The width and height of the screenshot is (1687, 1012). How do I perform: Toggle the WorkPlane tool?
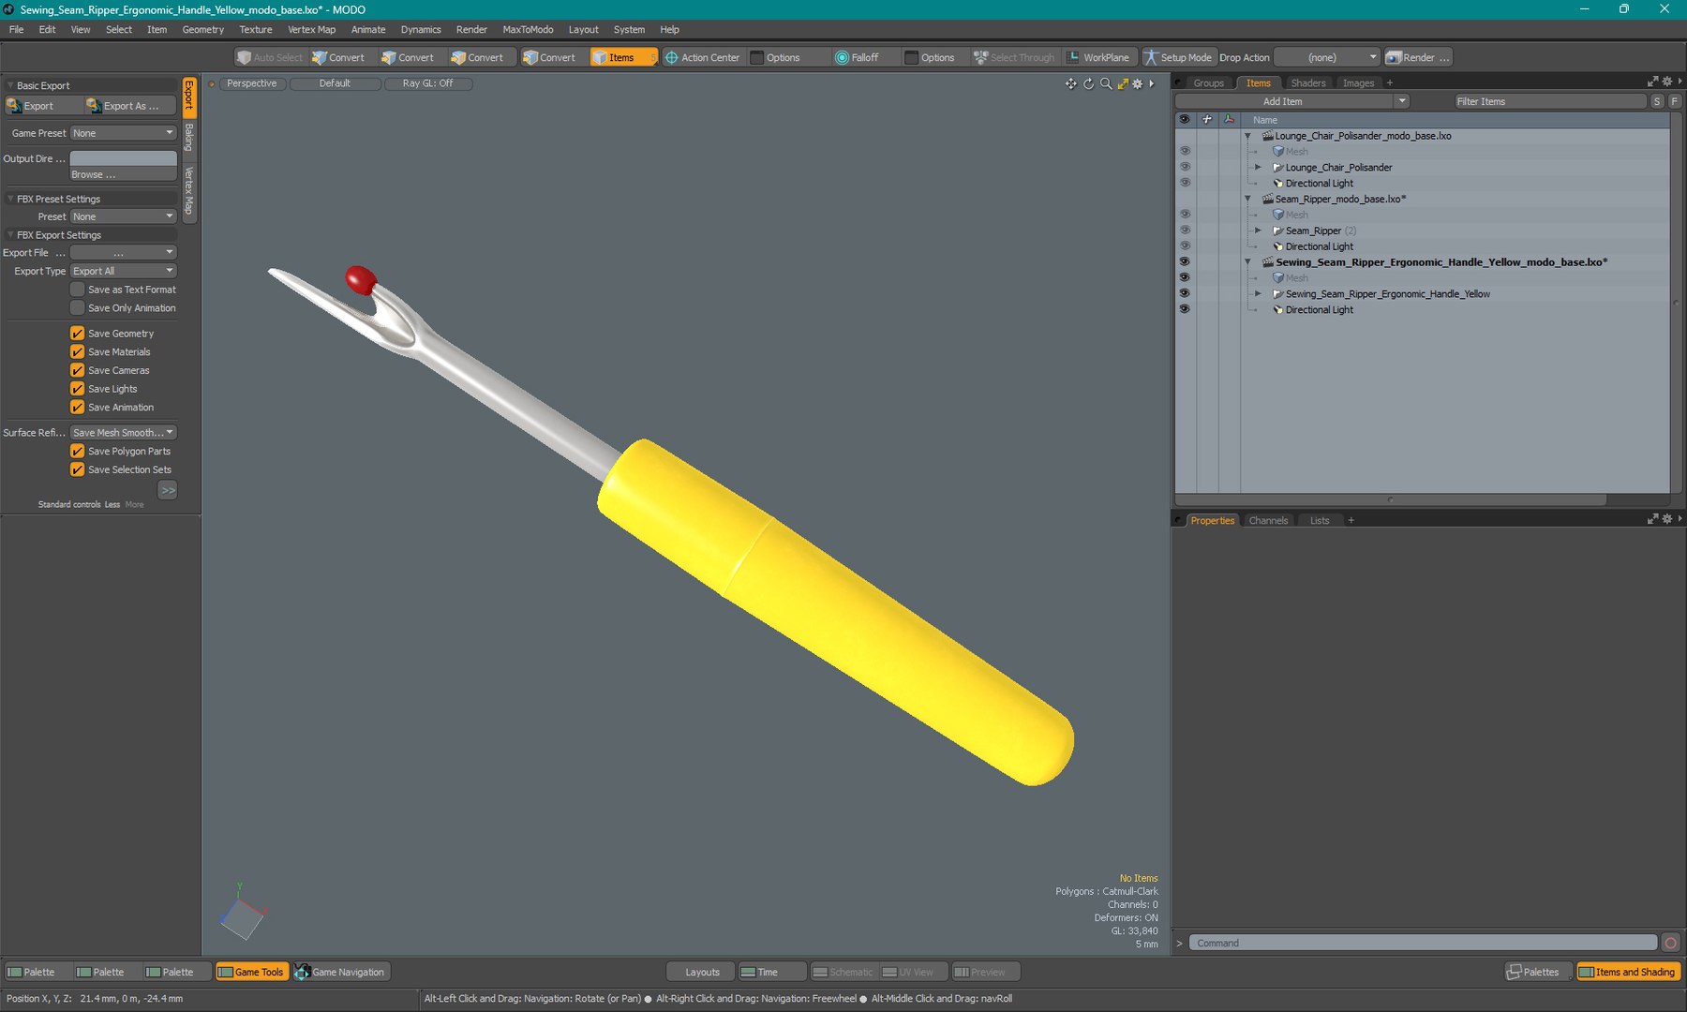[1098, 57]
